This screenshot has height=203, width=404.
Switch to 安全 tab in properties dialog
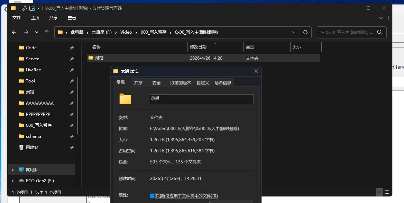[x=156, y=83]
